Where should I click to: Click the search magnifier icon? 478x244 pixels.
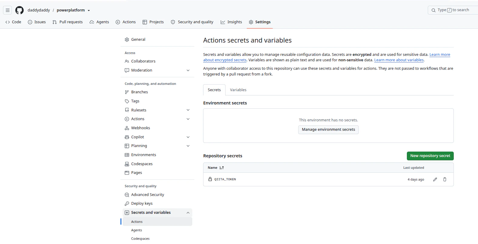[433, 10]
